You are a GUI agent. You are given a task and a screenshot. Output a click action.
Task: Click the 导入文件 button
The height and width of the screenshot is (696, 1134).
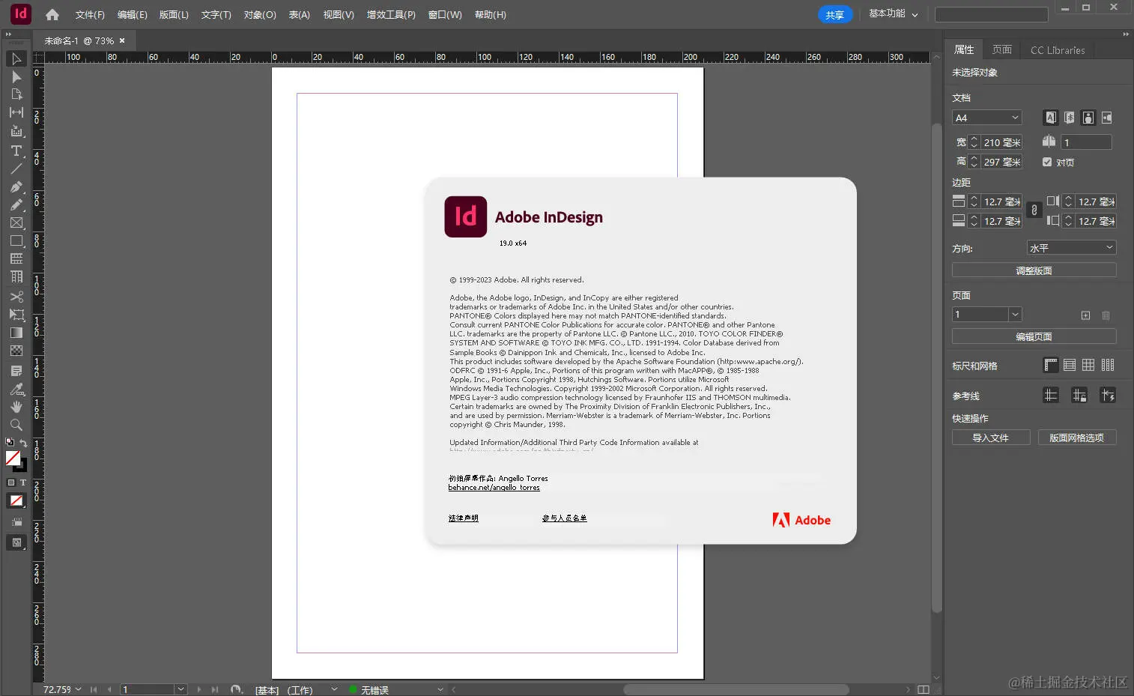pyautogui.click(x=991, y=438)
